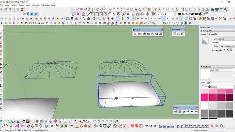Click the pink spiral icon next to layer dropdown
The height and width of the screenshot is (132, 235).
coord(153,14)
